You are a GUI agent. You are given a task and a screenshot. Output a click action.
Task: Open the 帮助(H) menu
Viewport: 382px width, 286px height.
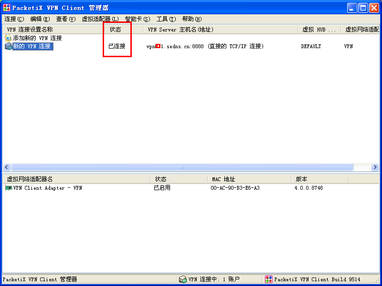[x=192, y=19]
